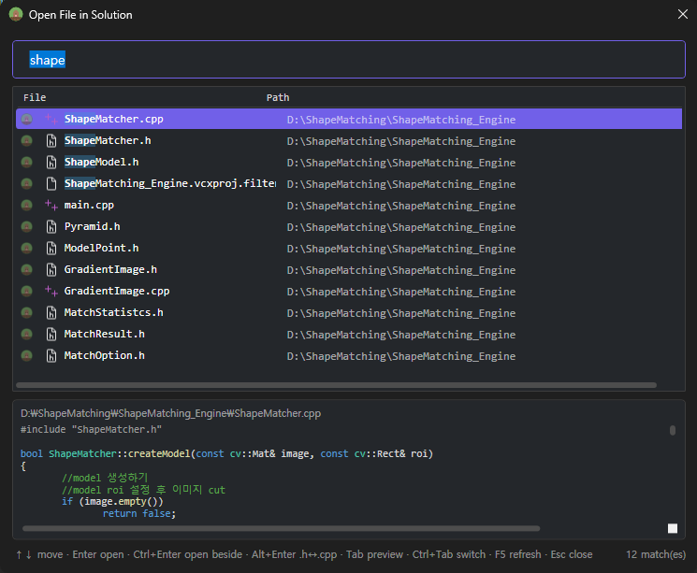Click the 'Tab preview' shortcut hint

click(375, 554)
